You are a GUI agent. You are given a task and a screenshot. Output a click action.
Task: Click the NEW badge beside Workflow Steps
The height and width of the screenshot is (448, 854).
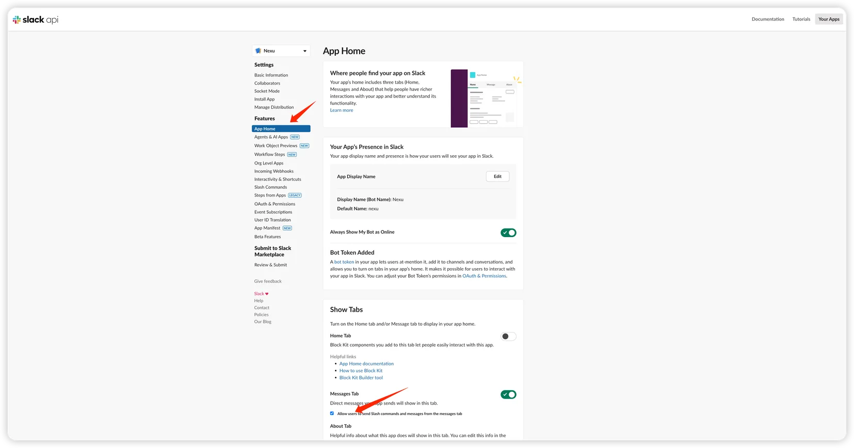(292, 155)
